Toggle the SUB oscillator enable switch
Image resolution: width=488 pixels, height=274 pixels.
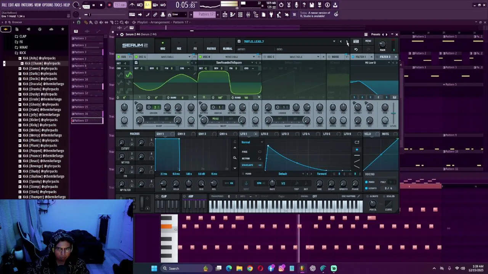coord(119,57)
